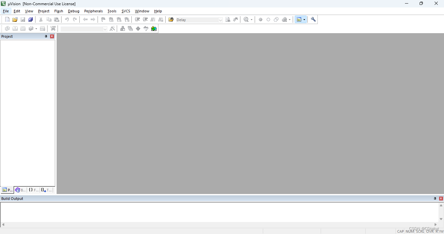
Task: Click the Kill All Breakpoints icon
Action: pos(284,19)
